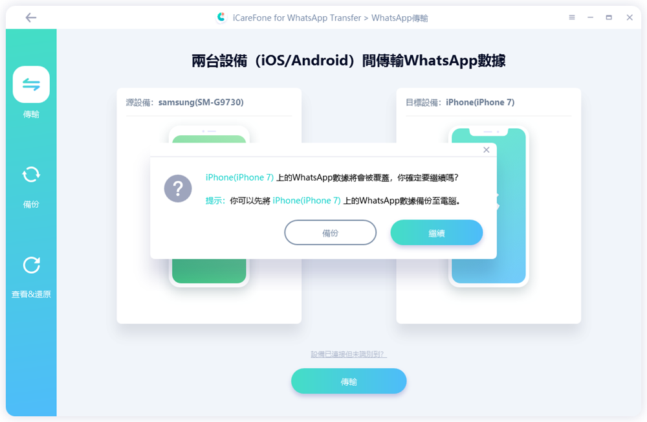Click the question mark dialog icon
The image size is (647, 422).
pyautogui.click(x=178, y=189)
